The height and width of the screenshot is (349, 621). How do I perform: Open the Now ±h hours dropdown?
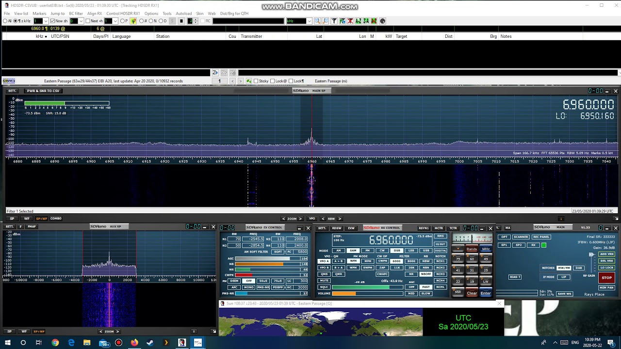click(81, 21)
